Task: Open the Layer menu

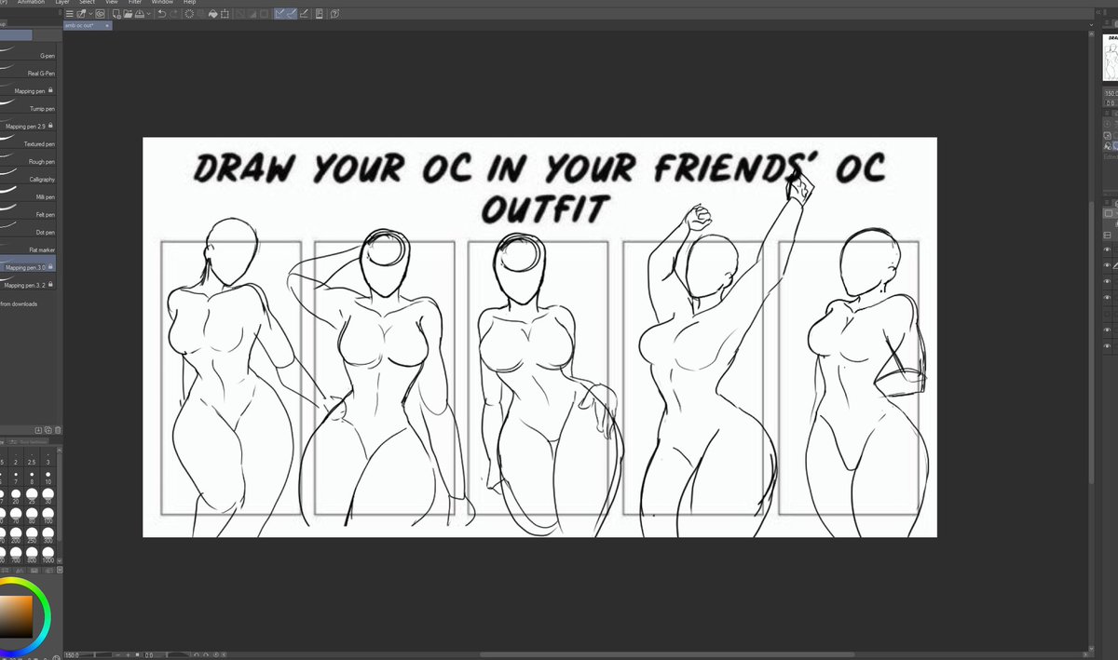Action: click(x=62, y=3)
